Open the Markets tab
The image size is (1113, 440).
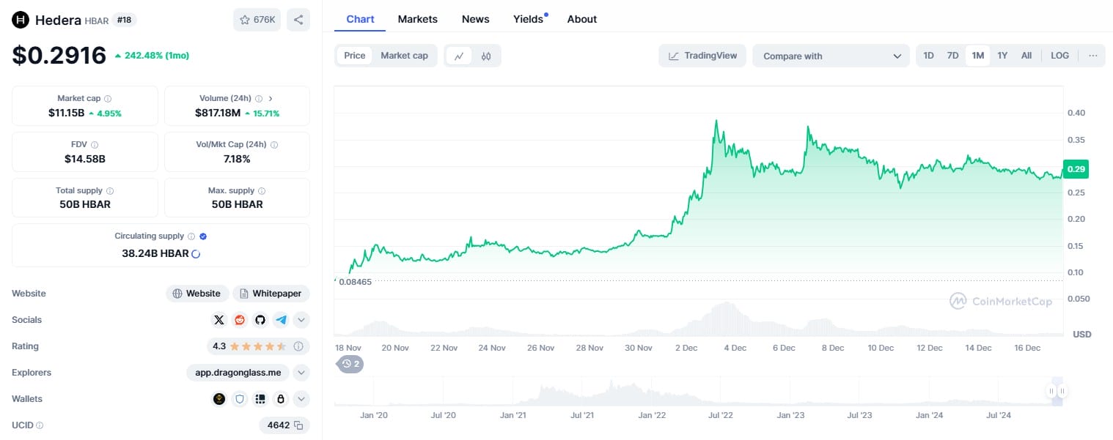[x=418, y=19]
